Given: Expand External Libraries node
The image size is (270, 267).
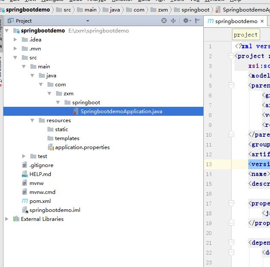Looking at the screenshot, I should coord(7,219).
